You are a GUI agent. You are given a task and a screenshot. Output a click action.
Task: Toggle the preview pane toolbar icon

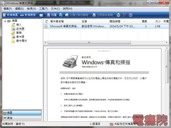click(x=41, y=15)
